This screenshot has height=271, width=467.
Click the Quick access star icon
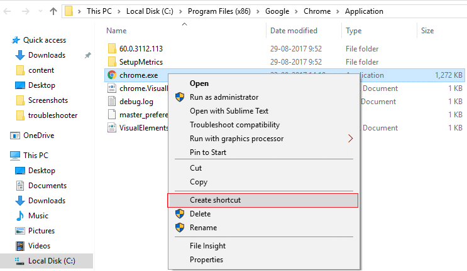[x=16, y=40]
